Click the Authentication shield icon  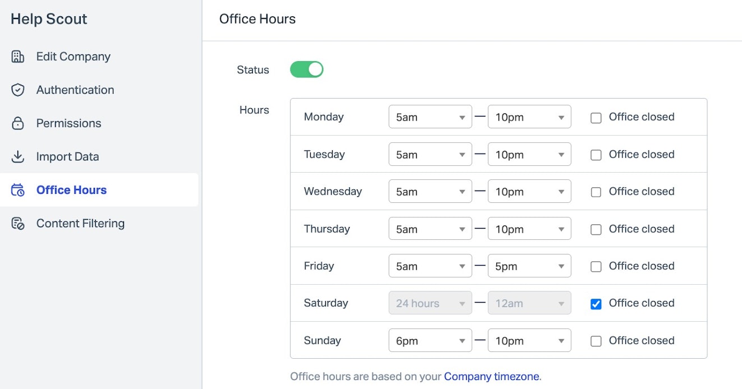[18, 90]
